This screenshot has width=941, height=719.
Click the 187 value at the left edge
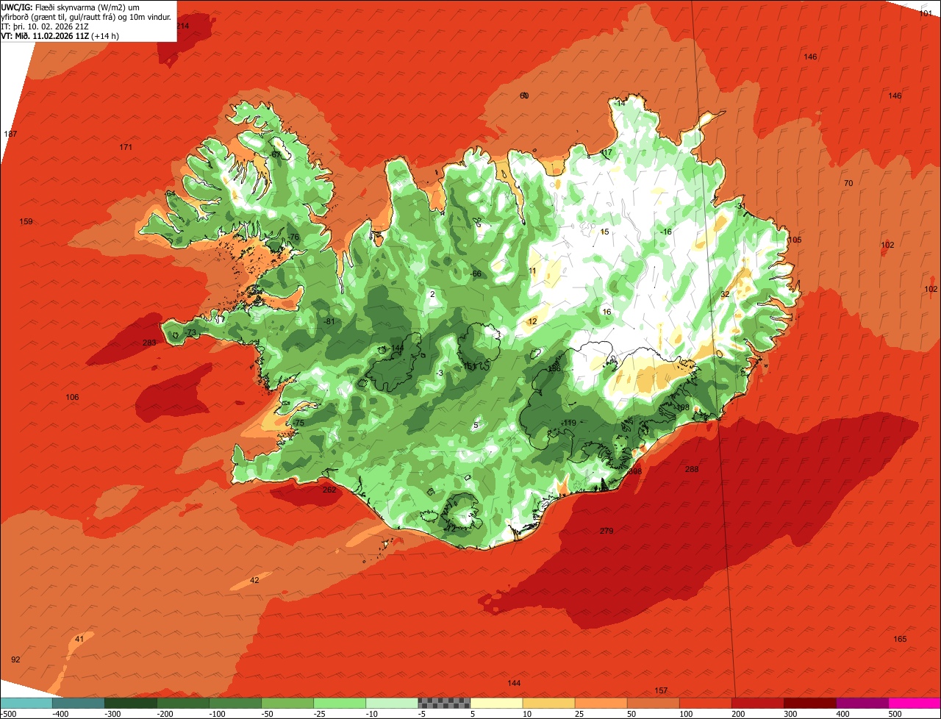click(x=10, y=134)
